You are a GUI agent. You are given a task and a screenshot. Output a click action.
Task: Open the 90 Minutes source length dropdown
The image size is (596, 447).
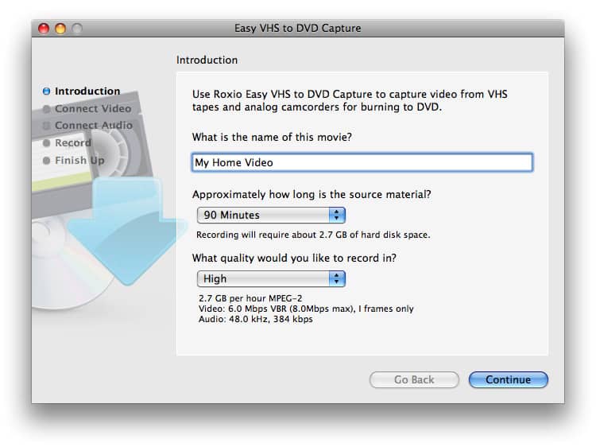(x=271, y=215)
